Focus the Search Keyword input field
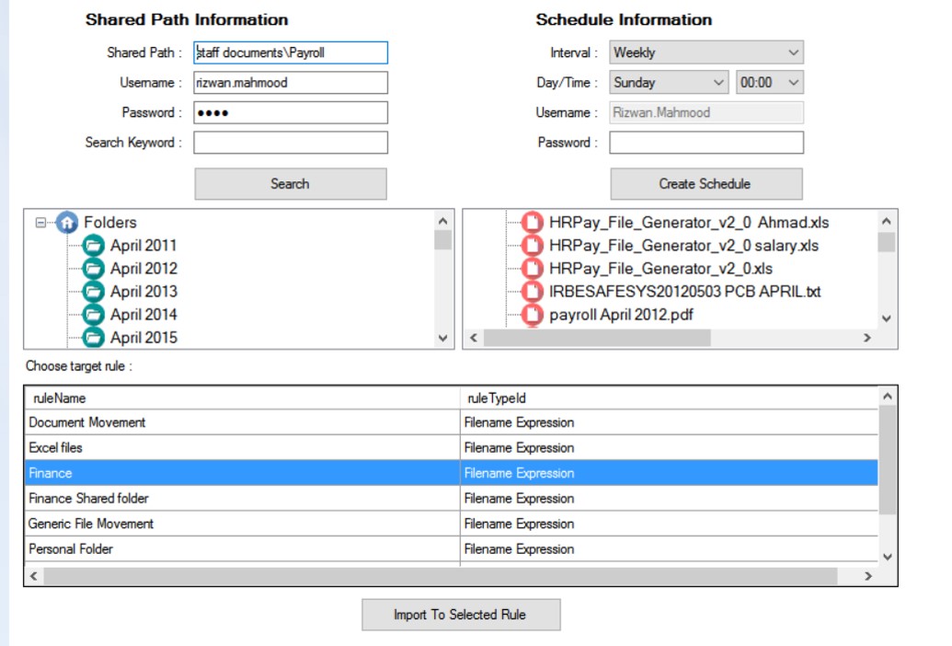Image resolution: width=952 pixels, height=646 pixels. (x=291, y=143)
